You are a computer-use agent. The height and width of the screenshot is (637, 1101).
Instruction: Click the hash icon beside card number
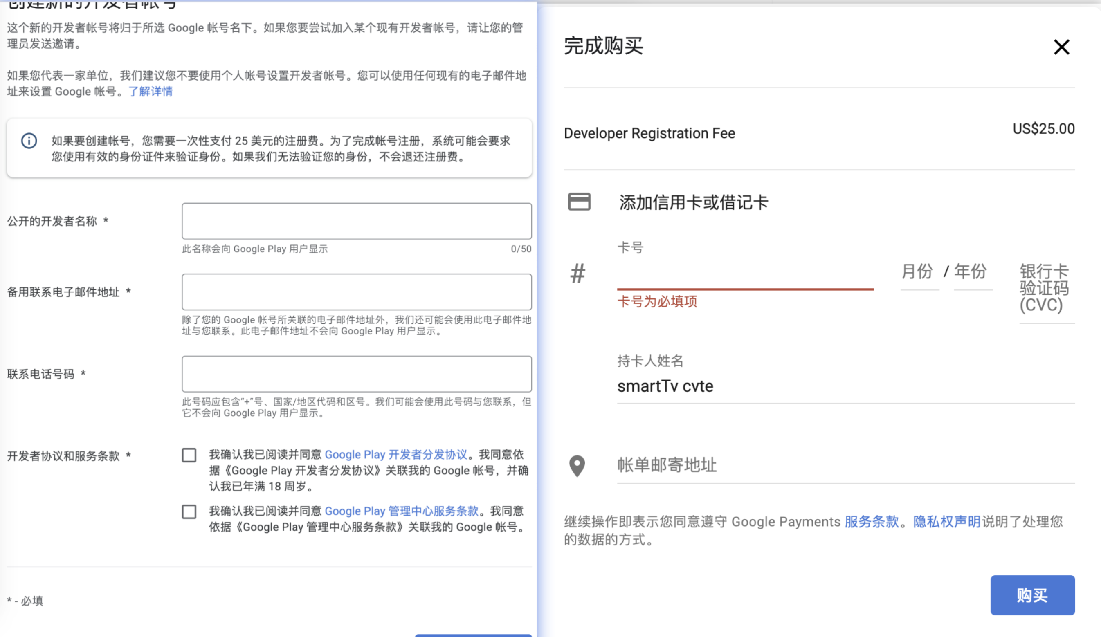pyautogui.click(x=577, y=274)
